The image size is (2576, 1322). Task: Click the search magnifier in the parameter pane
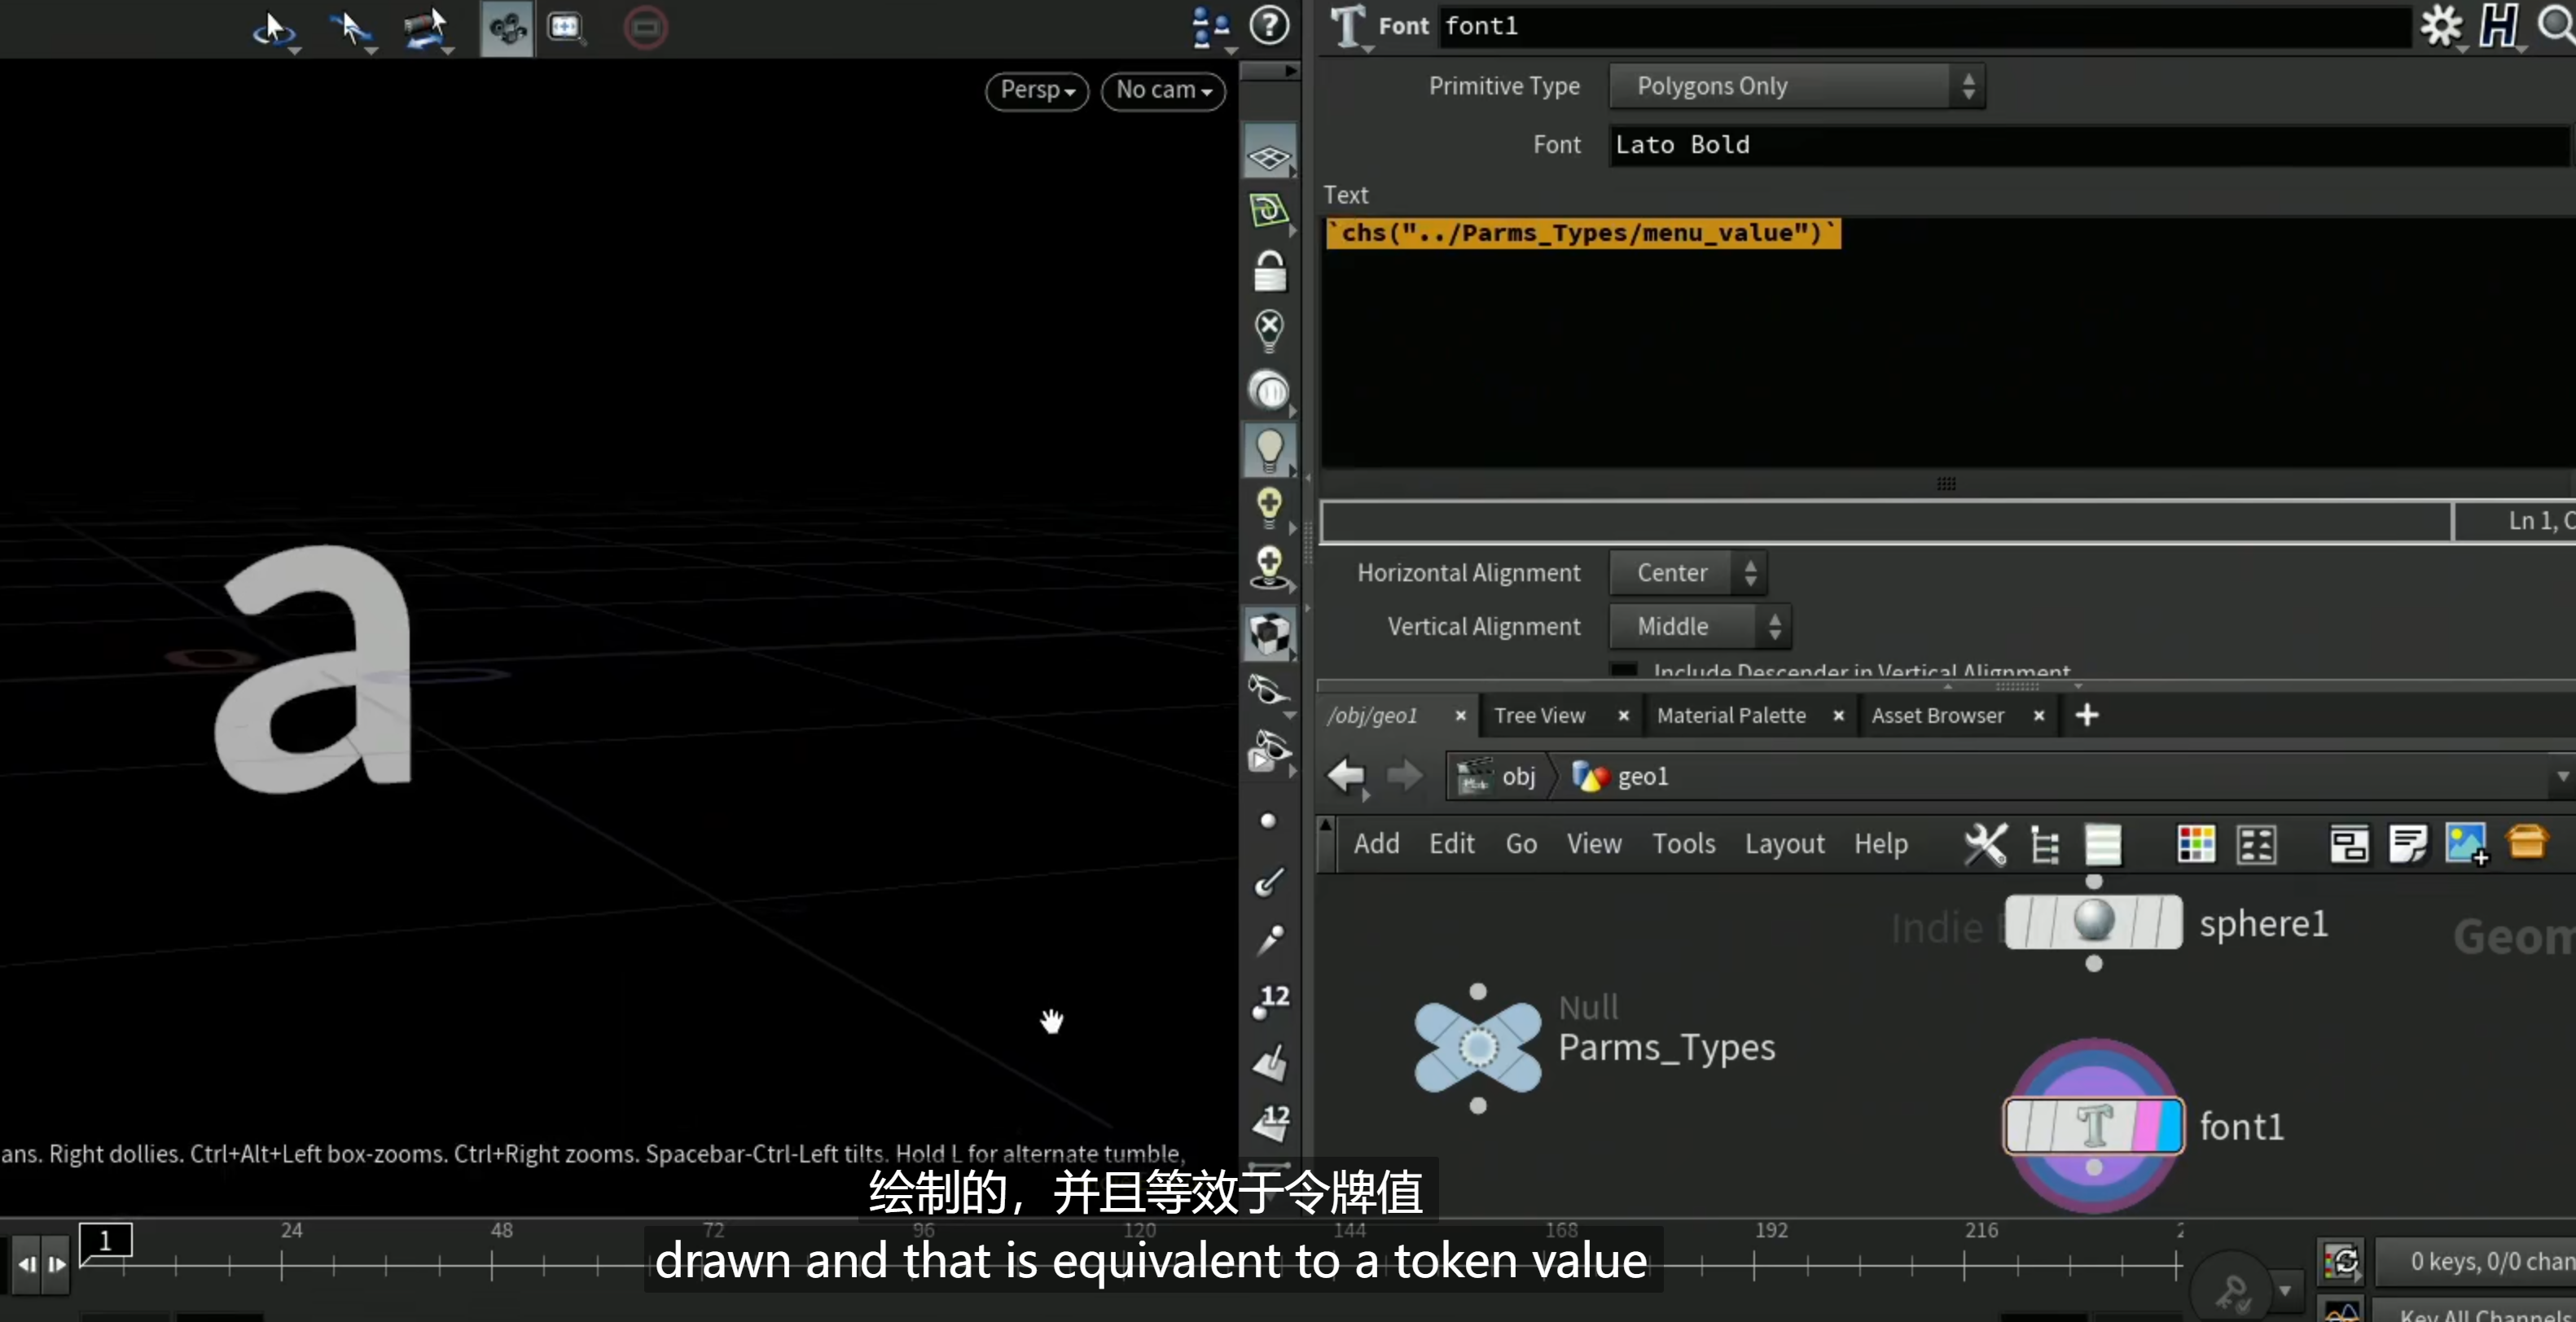(2556, 24)
